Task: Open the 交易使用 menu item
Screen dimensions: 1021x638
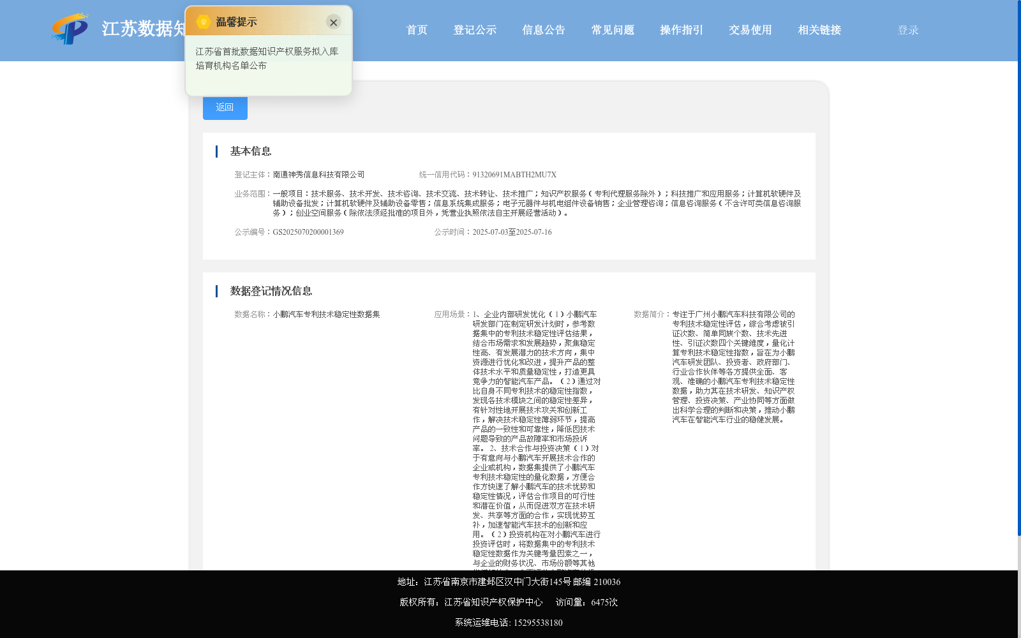Action: click(x=750, y=30)
